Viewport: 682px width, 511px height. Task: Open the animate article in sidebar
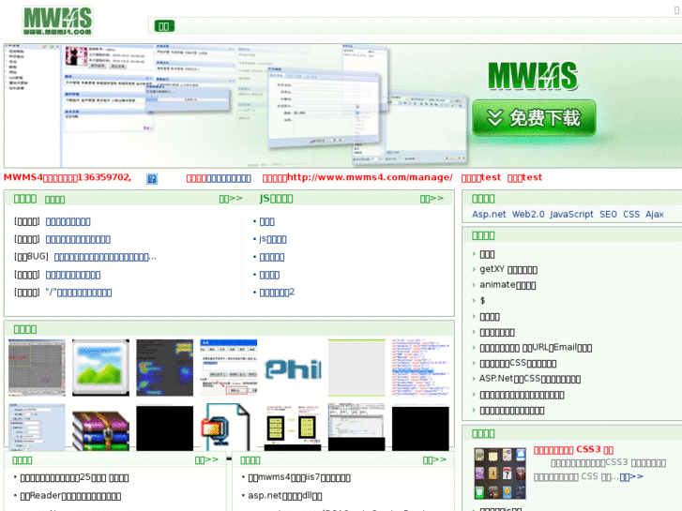508,285
